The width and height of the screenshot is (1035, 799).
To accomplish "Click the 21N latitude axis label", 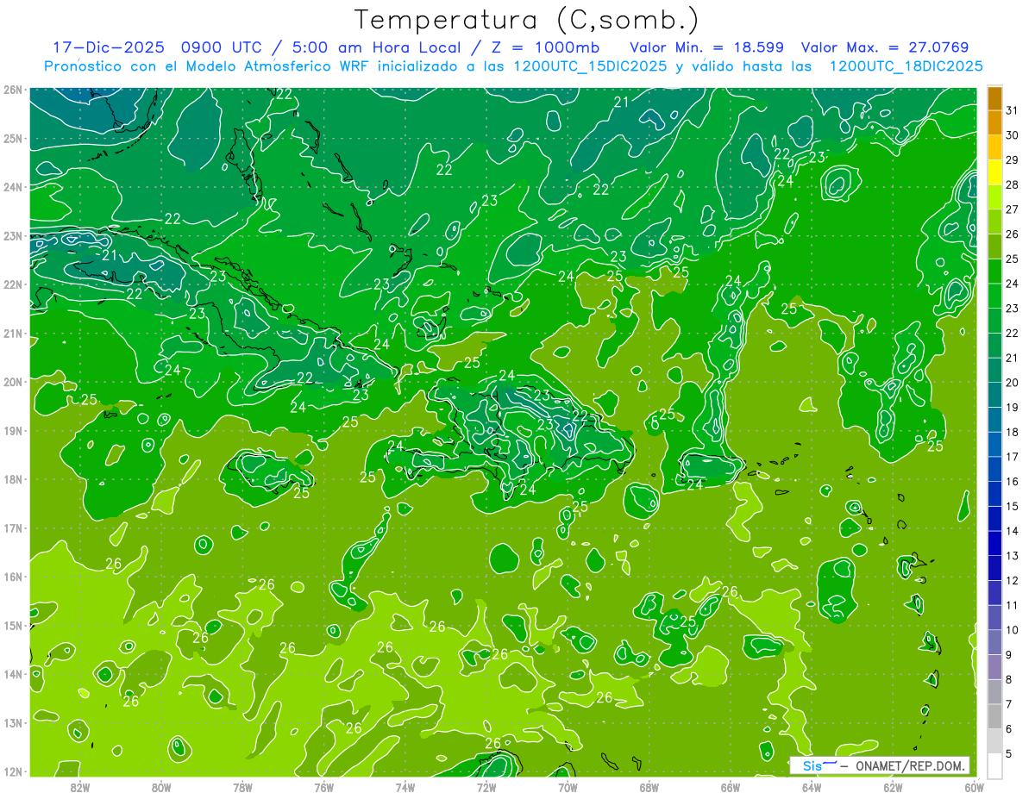I will 12,333.
